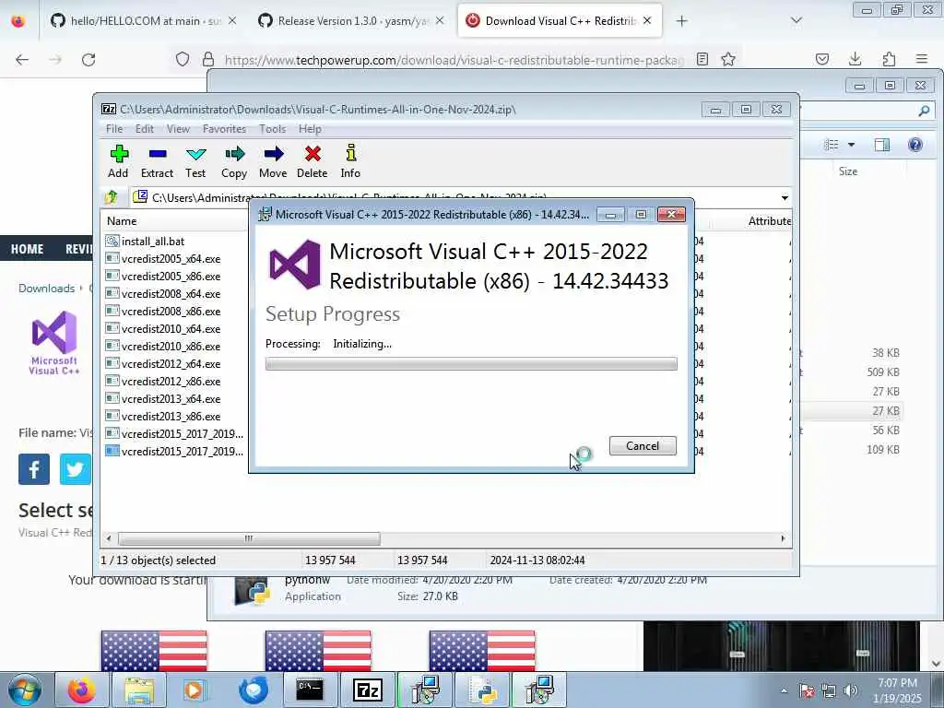Click the Setup Progress bar
944x708 pixels.
pos(471,363)
